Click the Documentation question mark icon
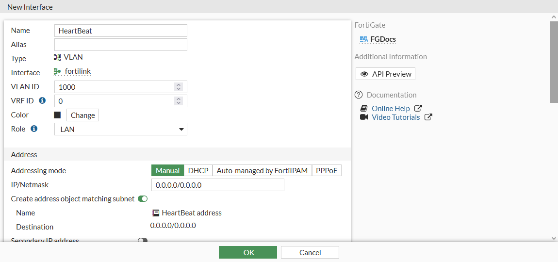Image resolution: width=558 pixels, height=262 pixels. [x=359, y=95]
